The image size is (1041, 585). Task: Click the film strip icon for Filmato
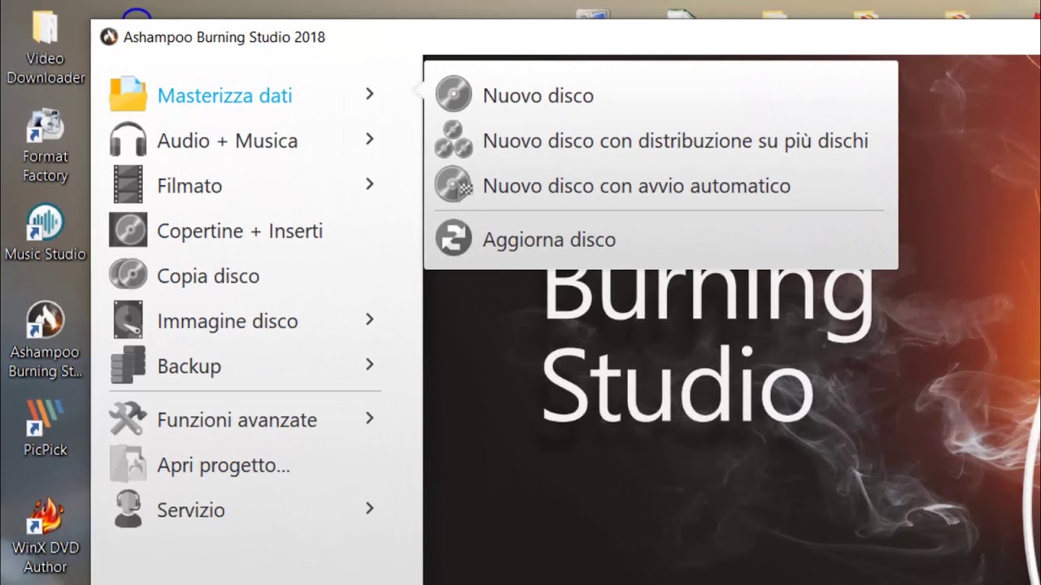click(128, 185)
